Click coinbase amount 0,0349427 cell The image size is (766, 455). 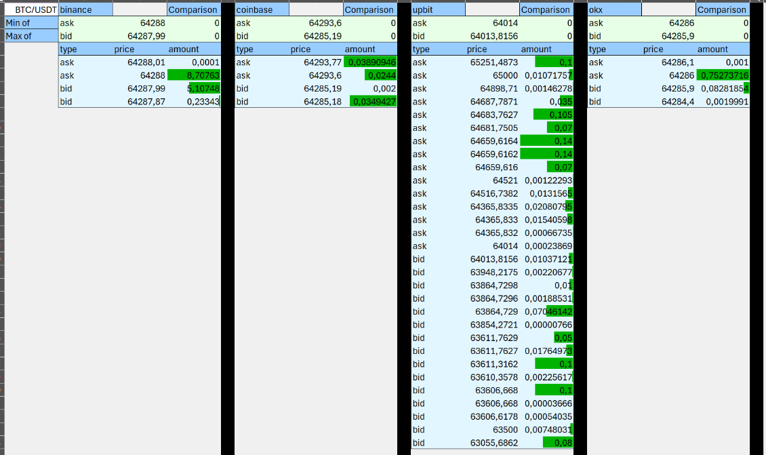click(x=370, y=102)
